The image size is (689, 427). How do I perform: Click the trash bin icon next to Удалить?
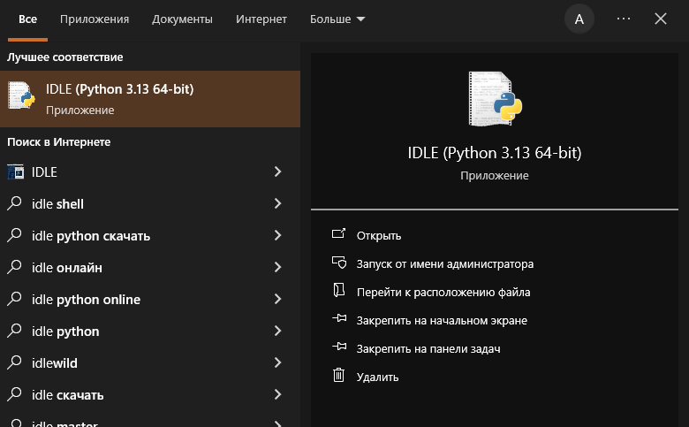(x=339, y=375)
